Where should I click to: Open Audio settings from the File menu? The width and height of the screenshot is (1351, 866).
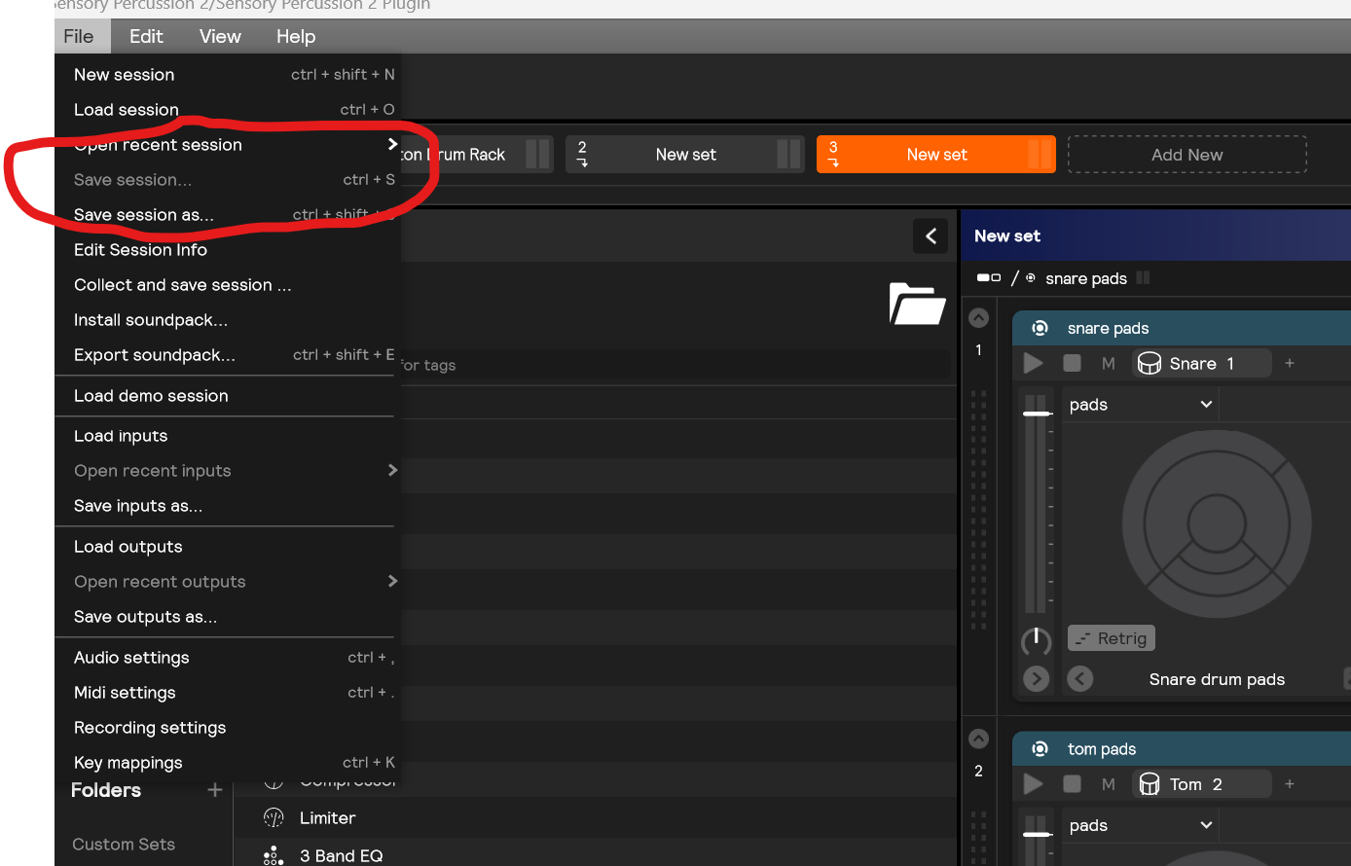[x=131, y=658]
